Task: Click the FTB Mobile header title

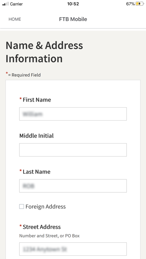Action: (73, 19)
